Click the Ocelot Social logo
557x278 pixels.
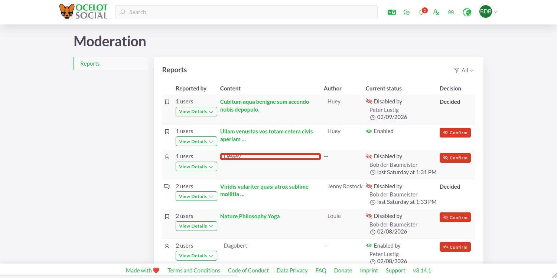[84, 12]
